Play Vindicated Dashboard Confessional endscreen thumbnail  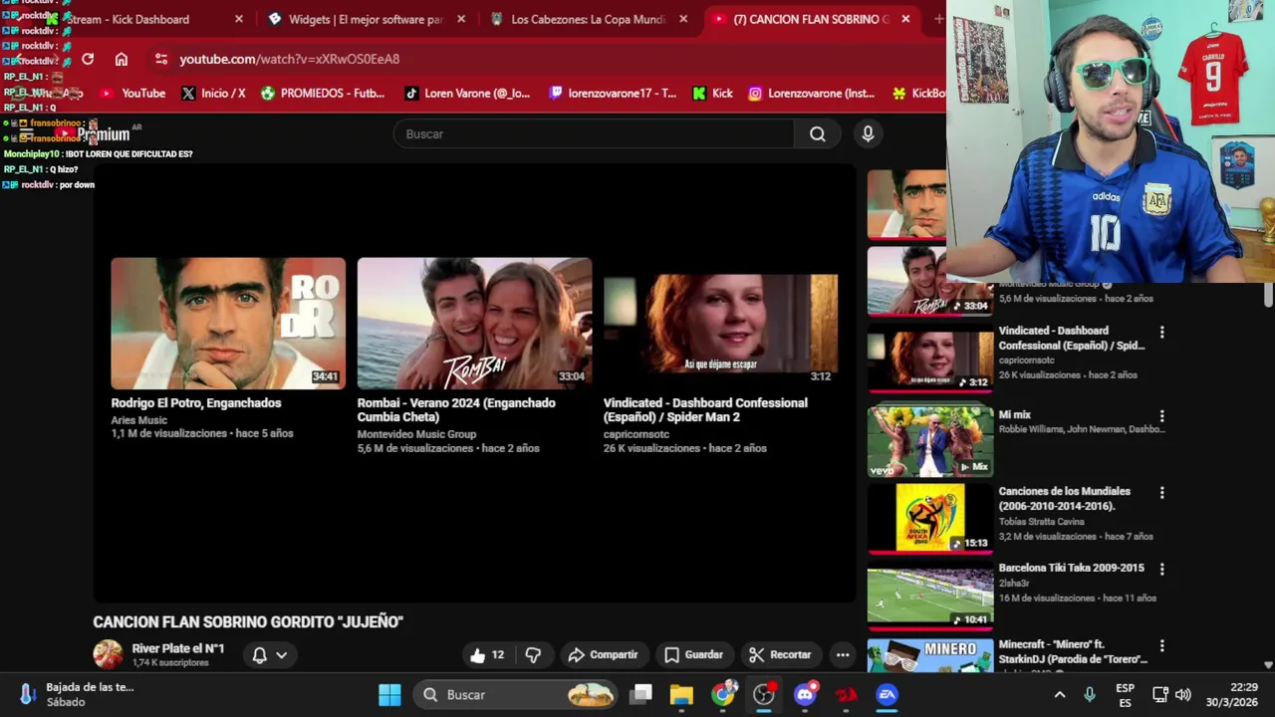coord(720,324)
